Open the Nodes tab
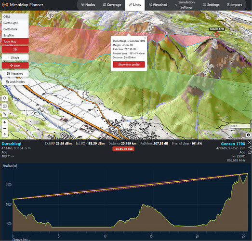252x241 pixels. 88,5
